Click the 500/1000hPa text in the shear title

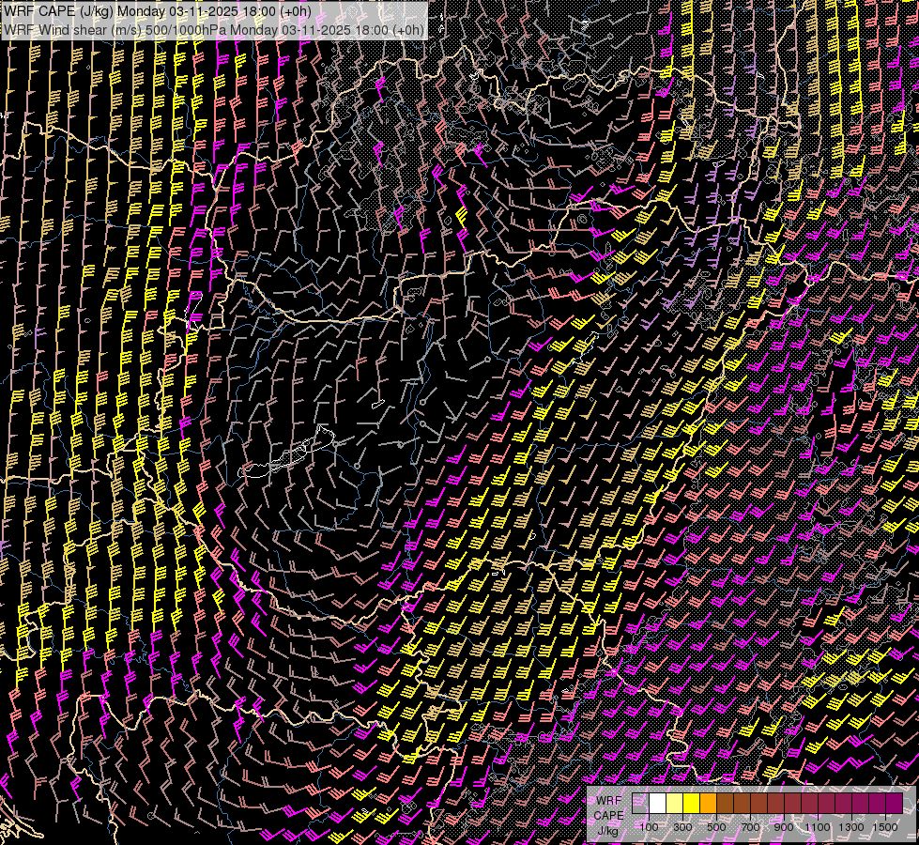coord(186,29)
